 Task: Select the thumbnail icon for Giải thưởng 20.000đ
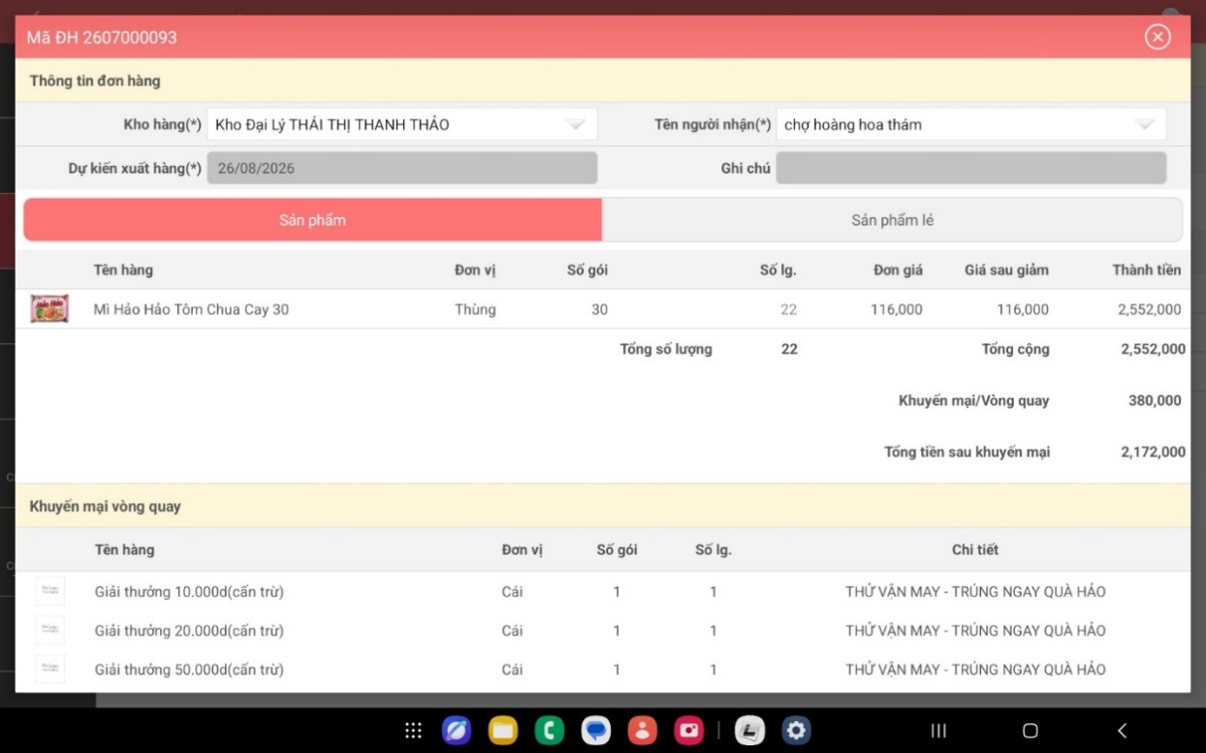(49, 630)
